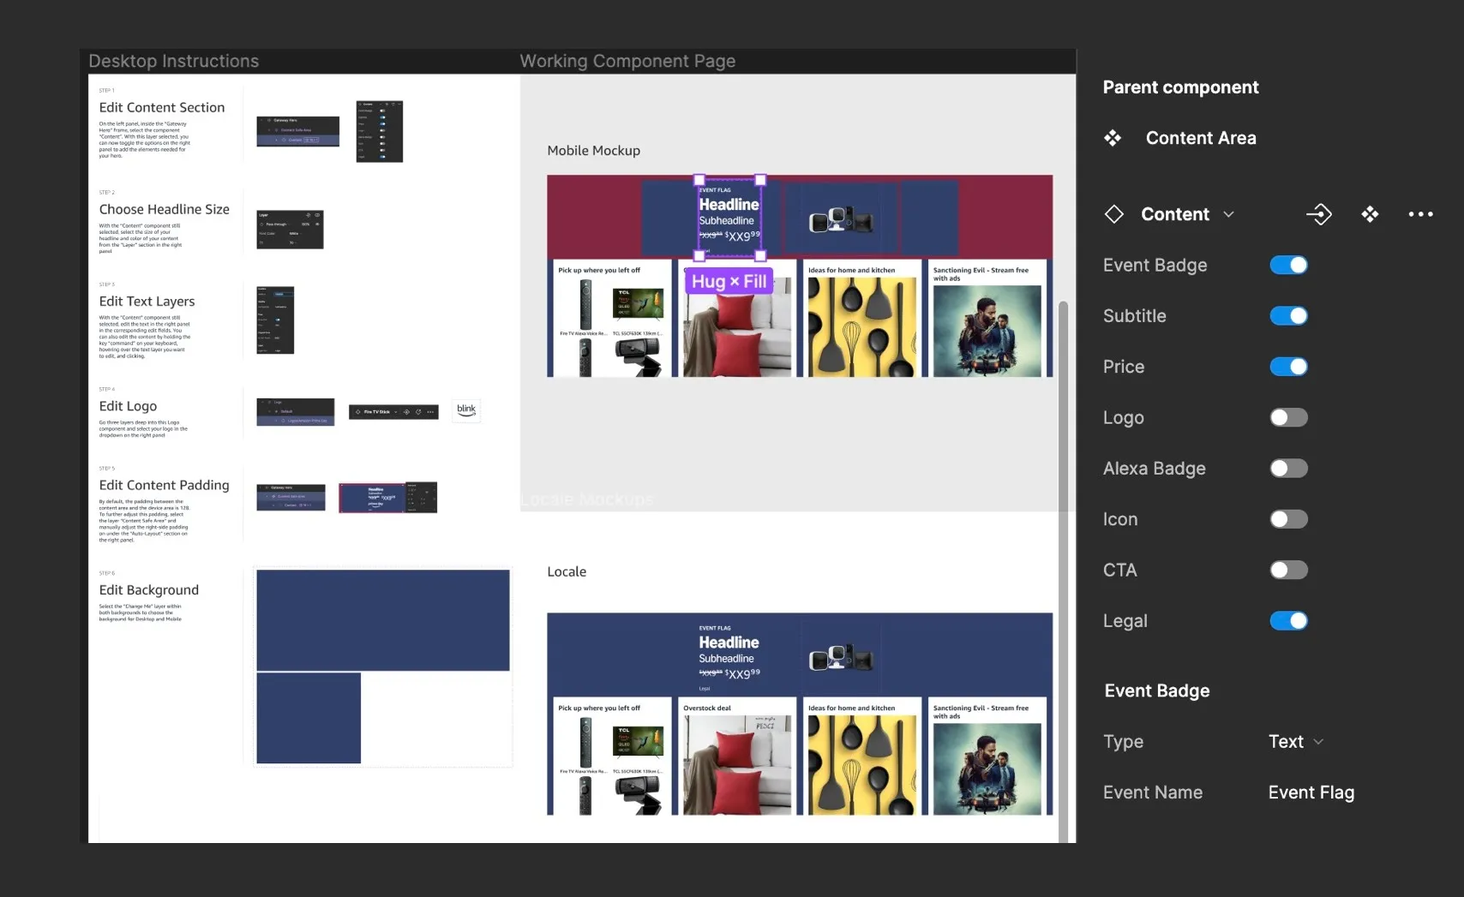Click the go to main component icon
1464x897 pixels.
point(1319,214)
